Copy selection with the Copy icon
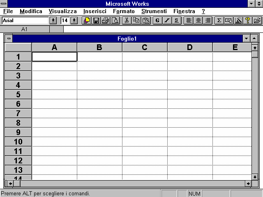 tap(136, 21)
